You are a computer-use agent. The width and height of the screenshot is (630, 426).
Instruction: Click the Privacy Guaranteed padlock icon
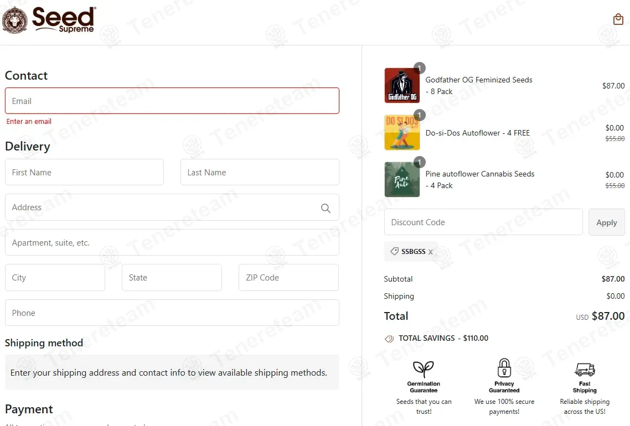pyautogui.click(x=504, y=368)
